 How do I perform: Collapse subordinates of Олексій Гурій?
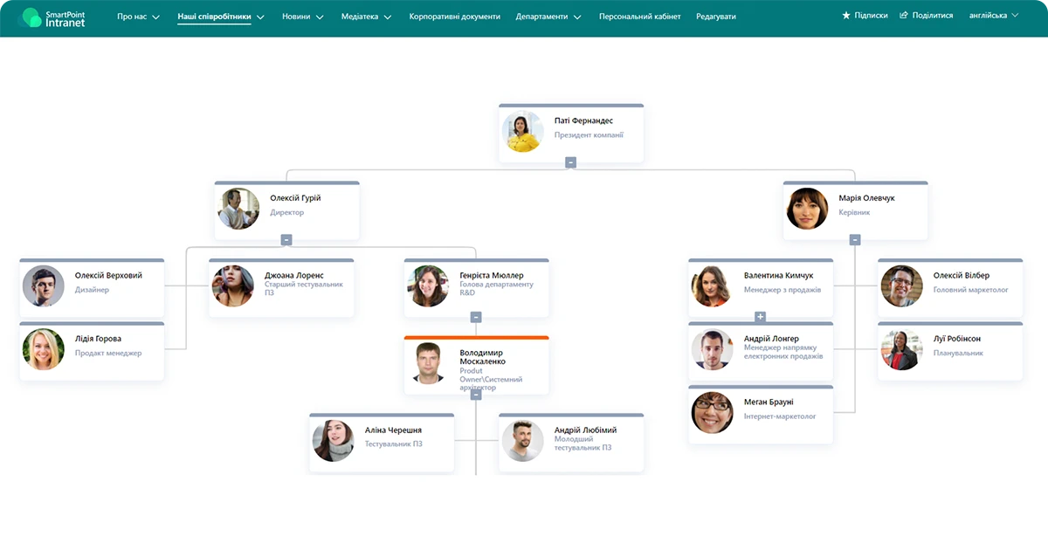(286, 240)
